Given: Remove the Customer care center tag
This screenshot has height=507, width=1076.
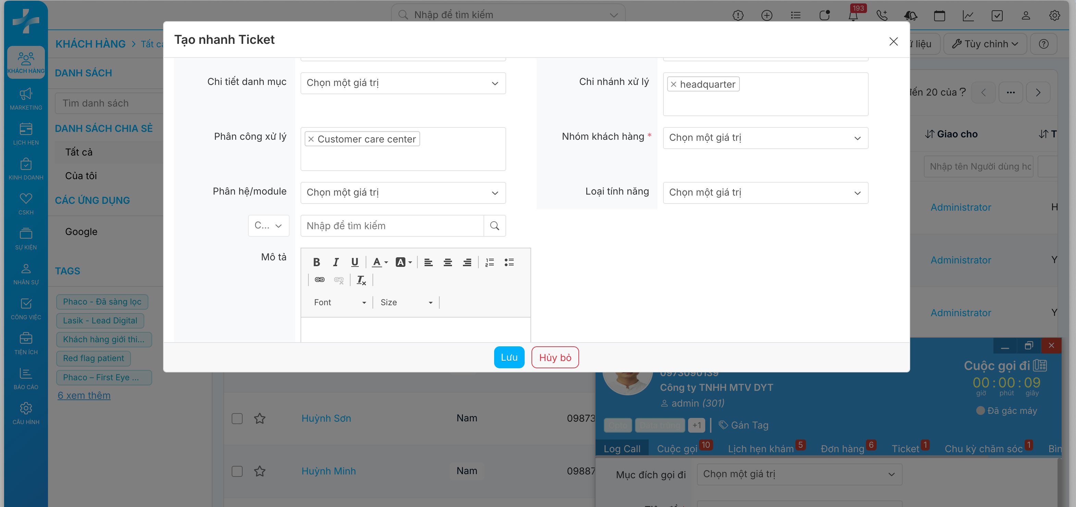Looking at the screenshot, I should coord(311,139).
